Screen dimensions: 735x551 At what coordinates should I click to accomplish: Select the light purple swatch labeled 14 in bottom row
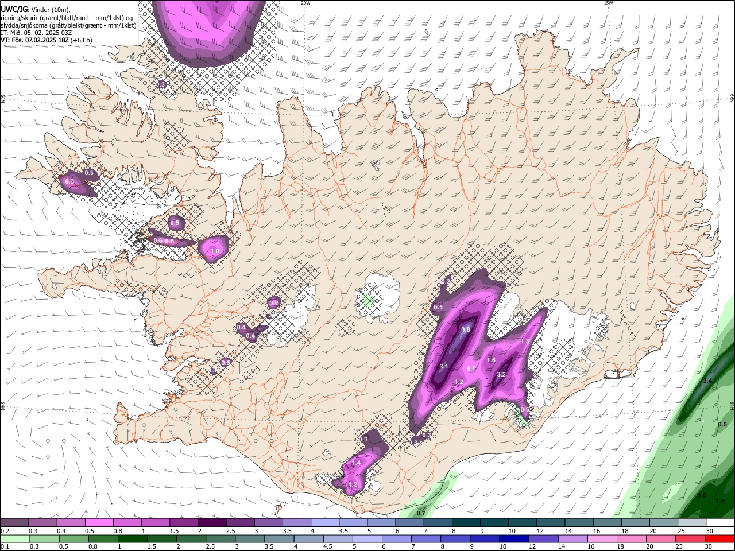pos(571,538)
